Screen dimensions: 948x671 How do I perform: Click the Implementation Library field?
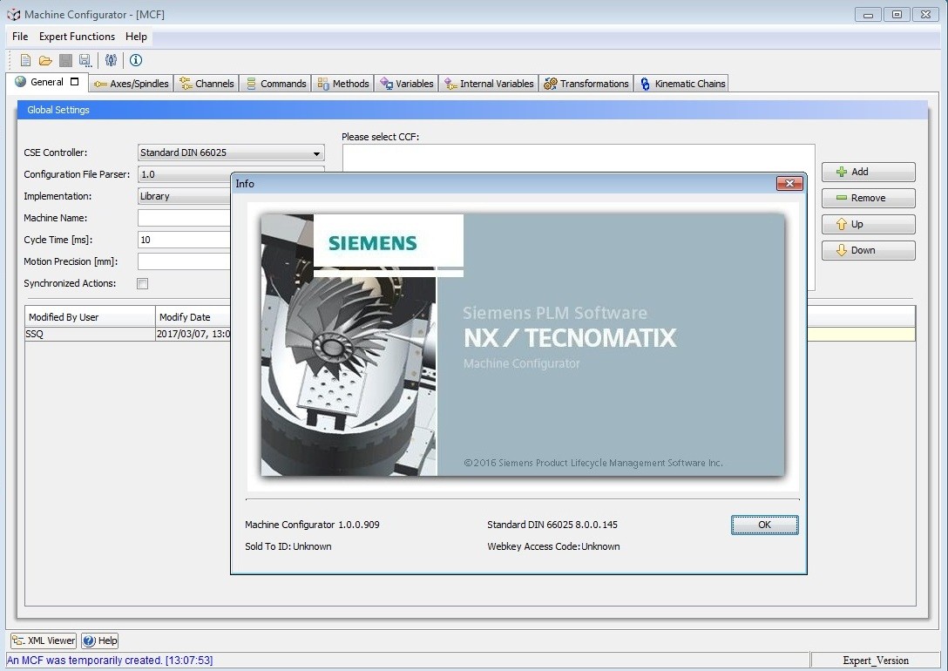pos(184,196)
